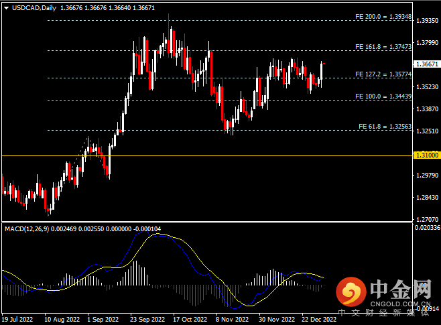Click the MACD(12,26,9) indicator label
The height and width of the screenshot is (325, 441).
[x=27, y=229]
